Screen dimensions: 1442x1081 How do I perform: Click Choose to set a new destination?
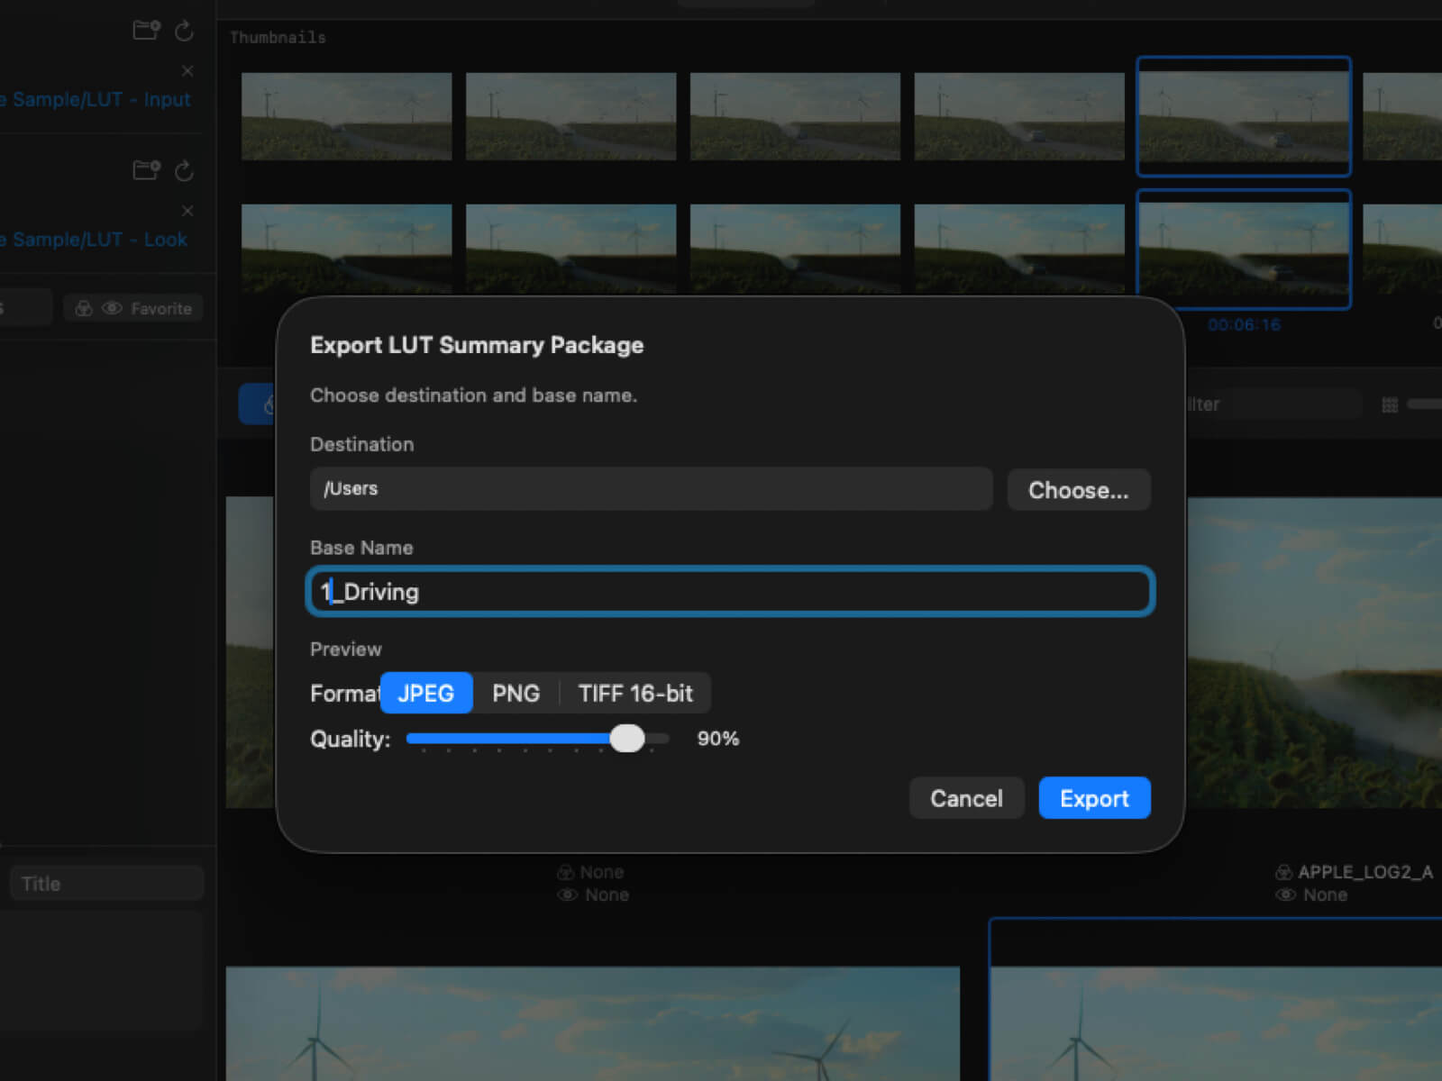(x=1078, y=490)
